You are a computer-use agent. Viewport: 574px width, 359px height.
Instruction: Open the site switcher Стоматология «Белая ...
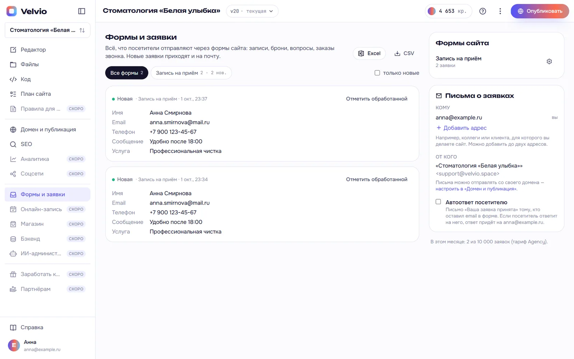tap(47, 30)
